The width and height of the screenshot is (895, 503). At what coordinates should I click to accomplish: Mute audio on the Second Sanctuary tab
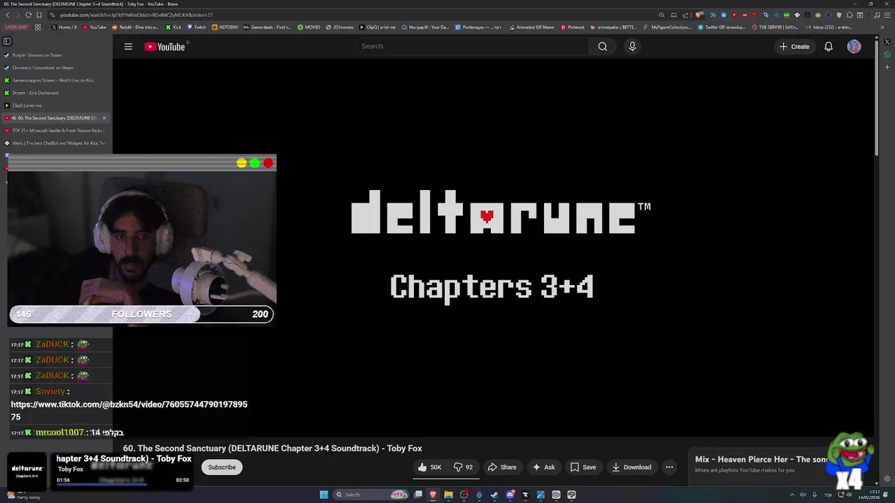click(14, 118)
